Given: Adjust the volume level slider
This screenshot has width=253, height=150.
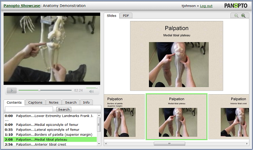Looking at the screenshot, I should pos(92,88).
